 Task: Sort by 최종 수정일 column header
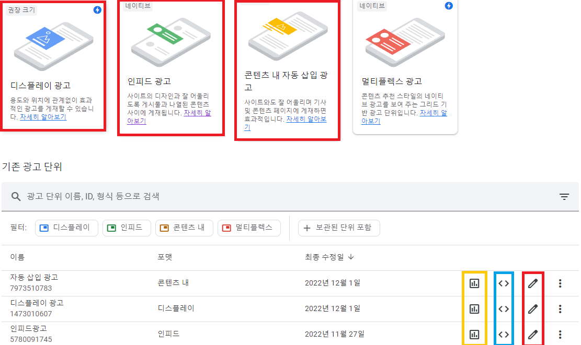324,257
